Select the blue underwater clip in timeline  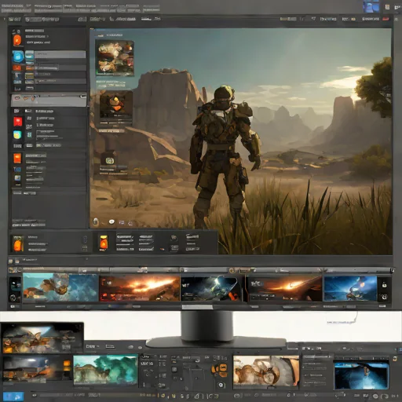click(x=350, y=288)
